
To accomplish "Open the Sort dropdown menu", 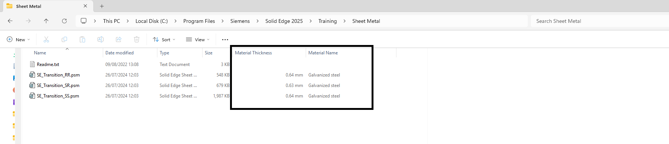I will coord(164,39).
